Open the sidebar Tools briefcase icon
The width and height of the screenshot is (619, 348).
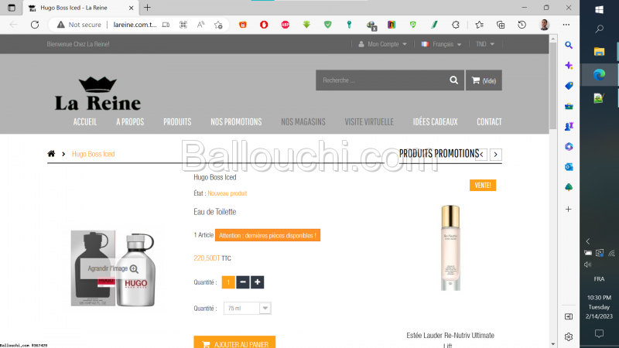[x=569, y=106]
